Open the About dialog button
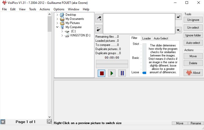Screen dimensions: 204x130 [x=193, y=73]
